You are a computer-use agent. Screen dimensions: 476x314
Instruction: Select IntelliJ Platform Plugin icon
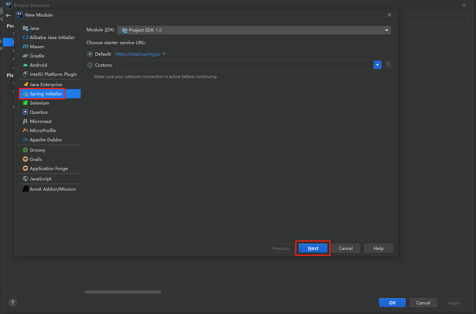coord(25,74)
